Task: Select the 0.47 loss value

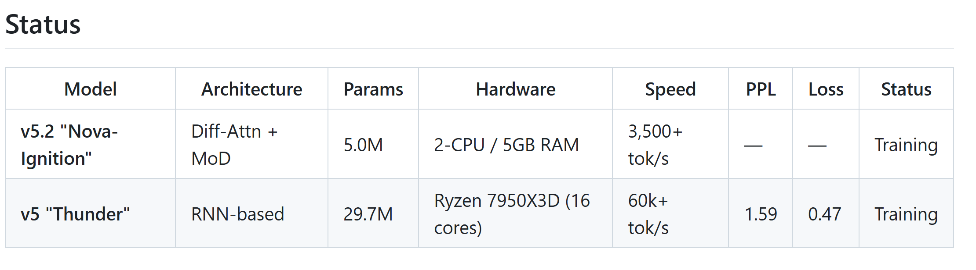Action: coord(824,214)
